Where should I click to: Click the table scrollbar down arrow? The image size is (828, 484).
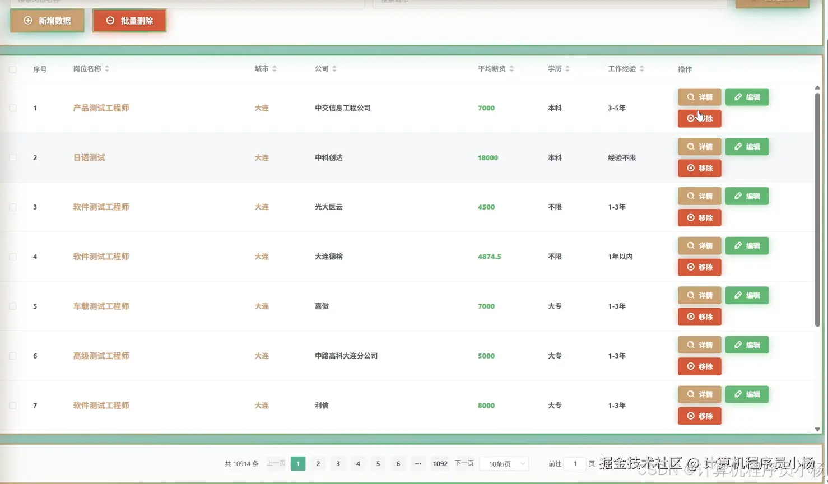(817, 430)
